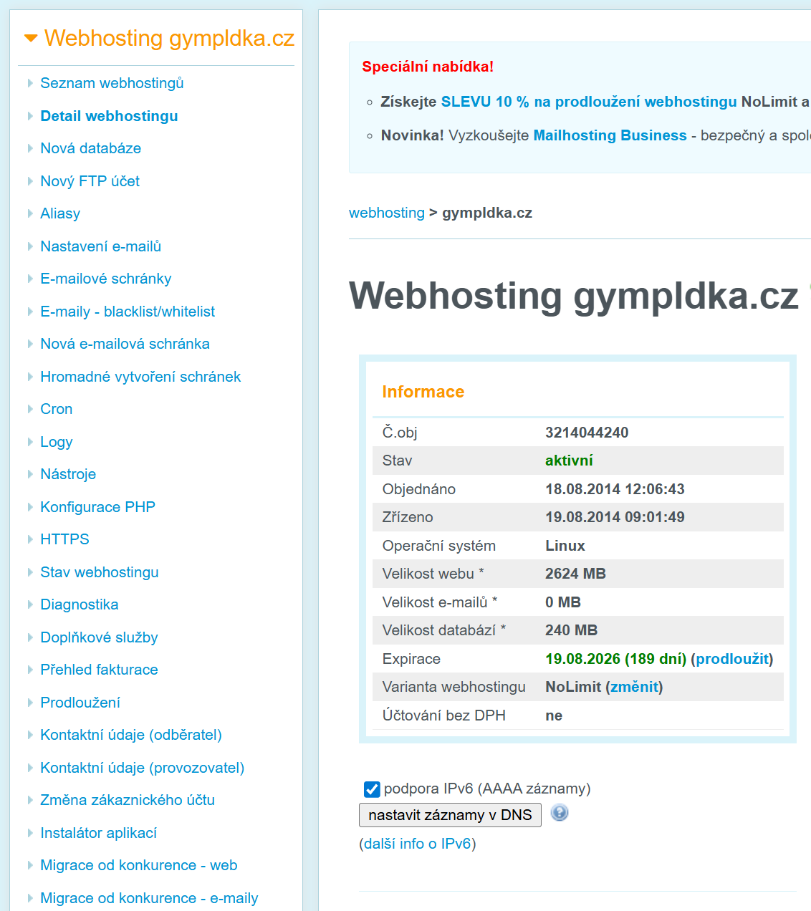Open Instalátor aplikací sidebar link
Viewport: 811px width, 911px height.
click(98, 833)
